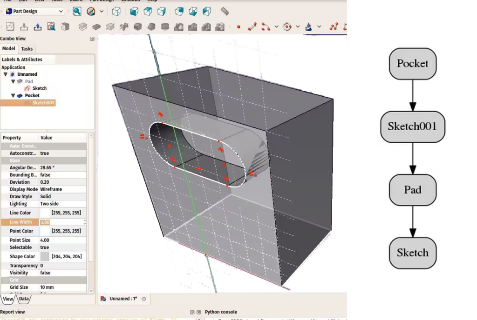Open the Shape Color swatch

click(45, 256)
